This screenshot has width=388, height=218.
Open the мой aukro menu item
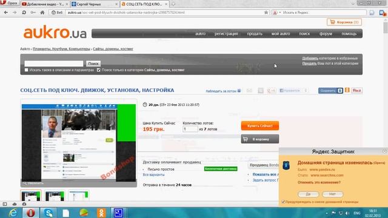[x=280, y=34]
